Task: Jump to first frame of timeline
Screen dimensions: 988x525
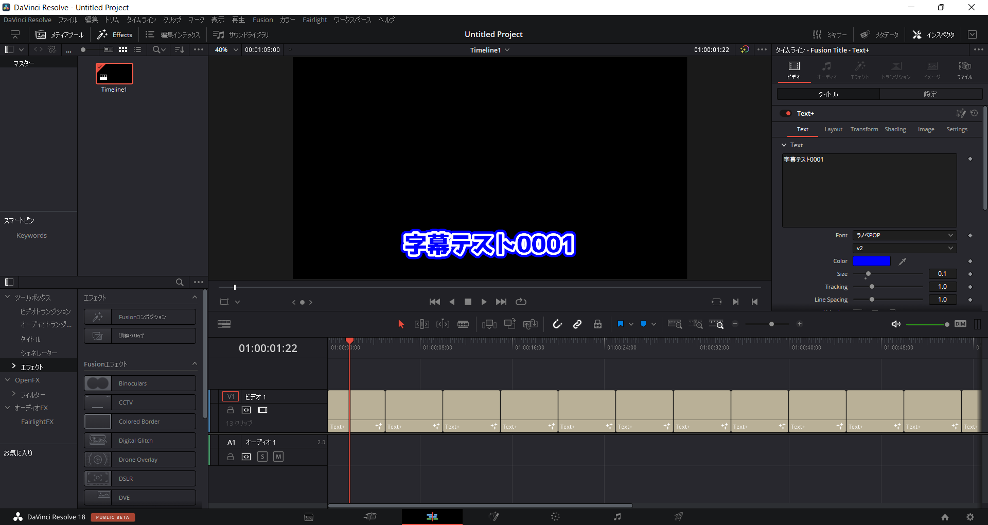Action: tap(434, 302)
